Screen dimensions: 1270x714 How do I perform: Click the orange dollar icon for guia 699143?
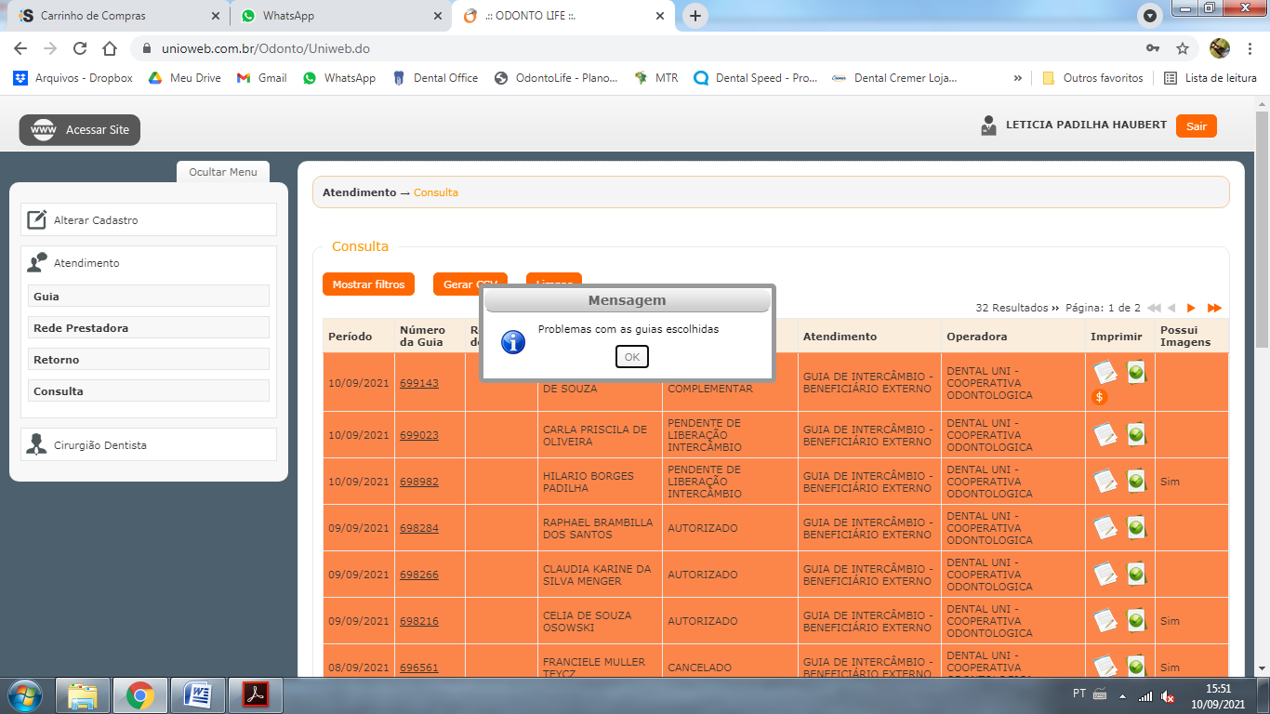pos(1099,397)
